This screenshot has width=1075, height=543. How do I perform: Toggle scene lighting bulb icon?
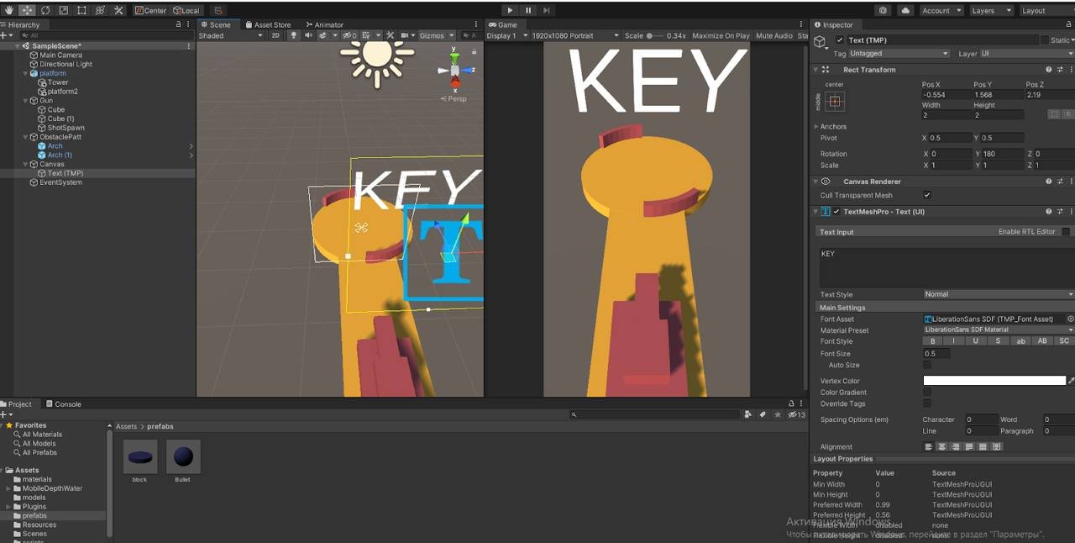click(294, 35)
